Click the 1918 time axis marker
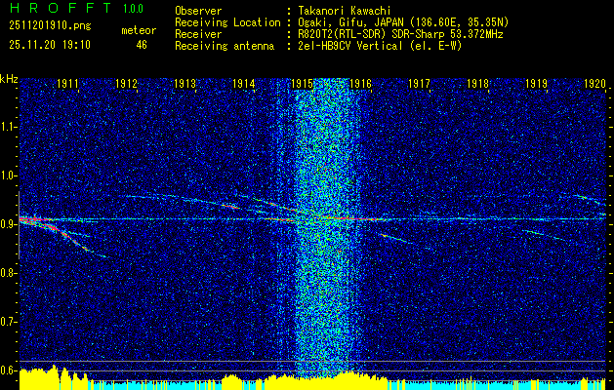Screen dimensions: 614x390 (477, 83)
